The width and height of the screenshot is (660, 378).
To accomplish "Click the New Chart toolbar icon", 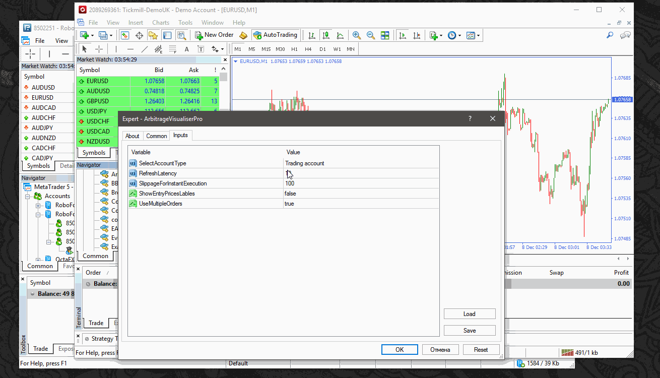I will (x=84, y=35).
